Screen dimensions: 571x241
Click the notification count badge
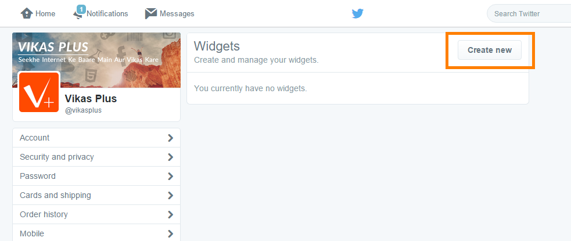tap(81, 9)
